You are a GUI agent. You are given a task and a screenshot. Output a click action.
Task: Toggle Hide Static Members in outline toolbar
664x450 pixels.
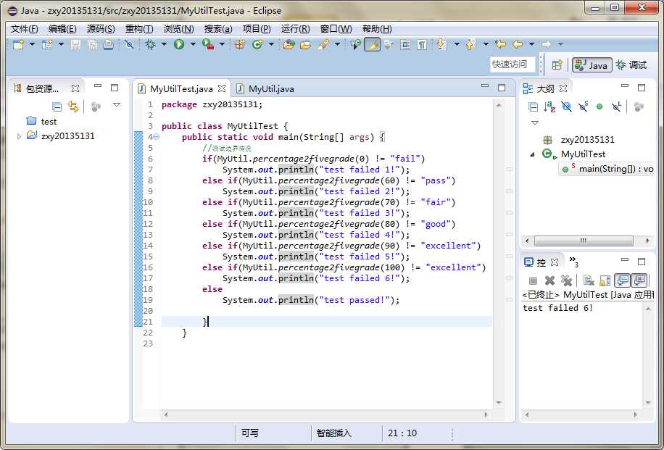[583, 107]
